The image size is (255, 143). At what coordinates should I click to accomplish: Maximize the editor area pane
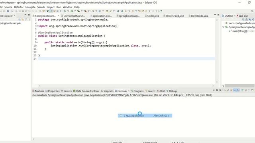point(218,15)
